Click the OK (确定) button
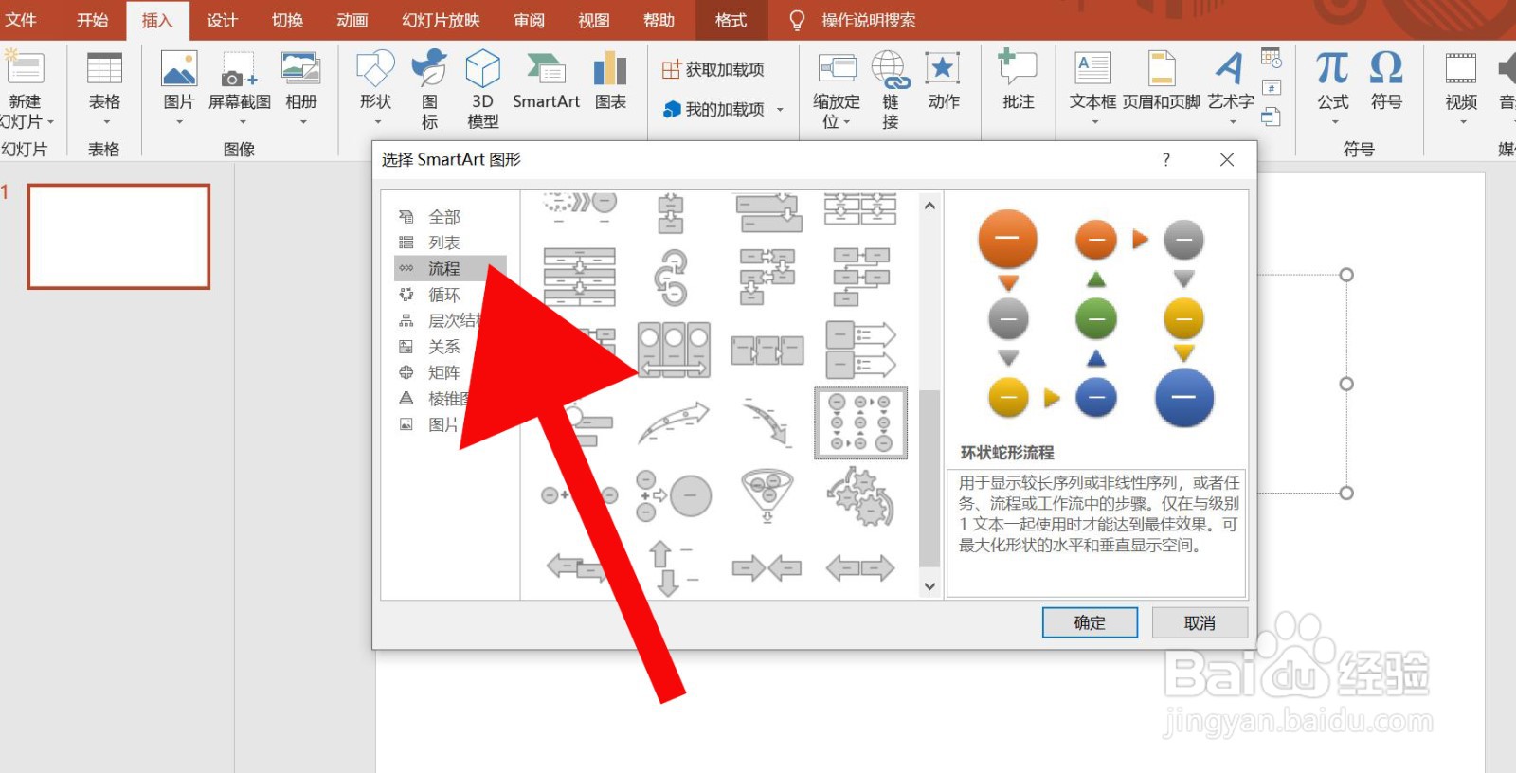The height and width of the screenshot is (773, 1516). [x=1090, y=622]
